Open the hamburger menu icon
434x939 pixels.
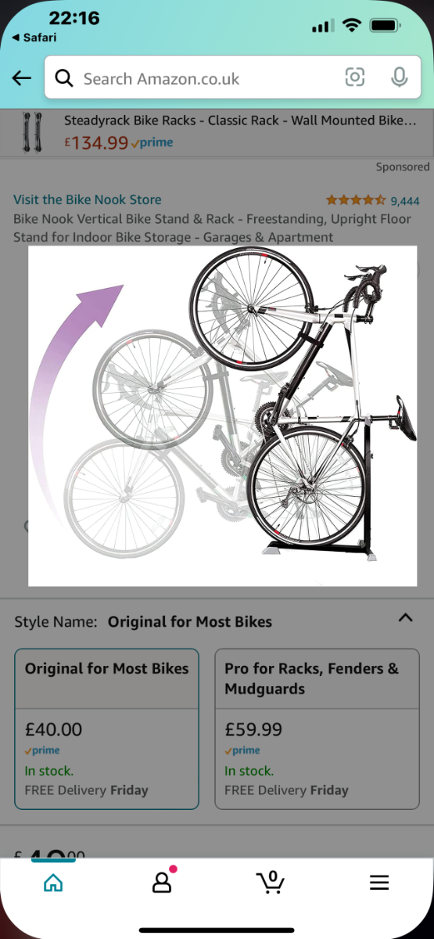(x=379, y=883)
